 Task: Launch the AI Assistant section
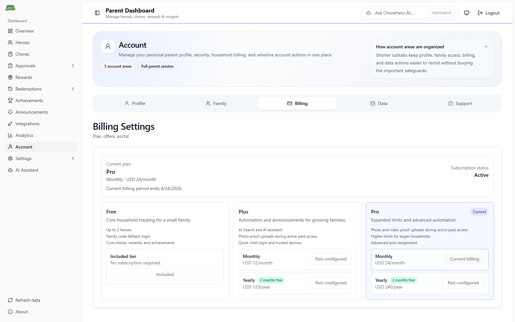[x=27, y=170]
